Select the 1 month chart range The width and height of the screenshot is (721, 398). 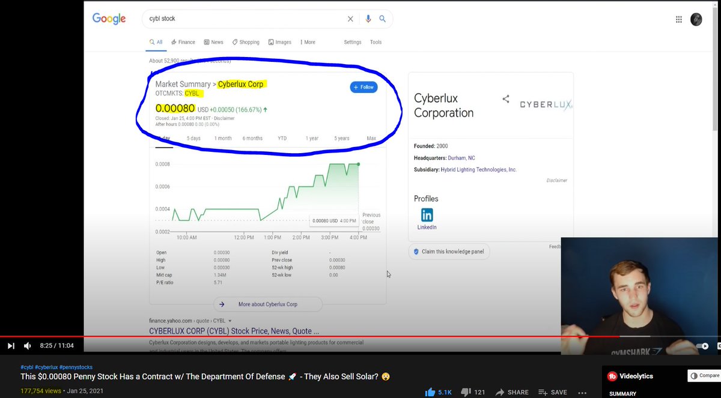tap(223, 138)
